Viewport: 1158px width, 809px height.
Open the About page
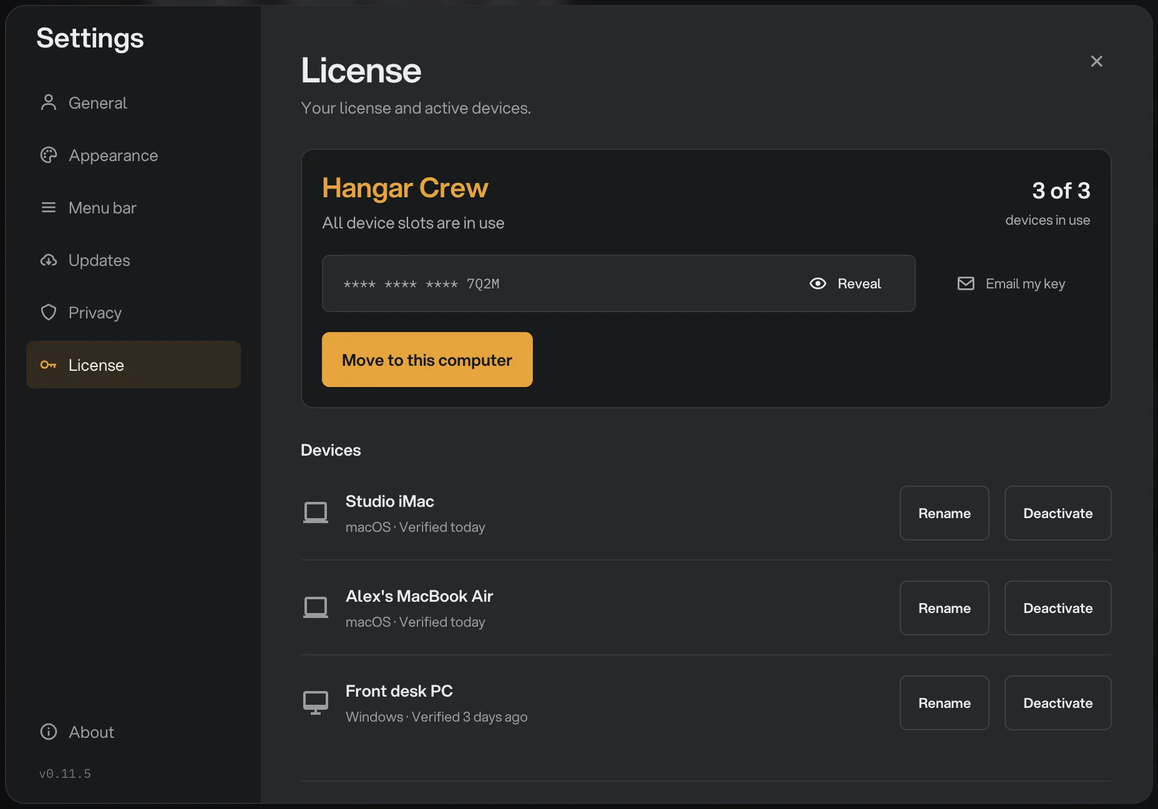coord(134,732)
